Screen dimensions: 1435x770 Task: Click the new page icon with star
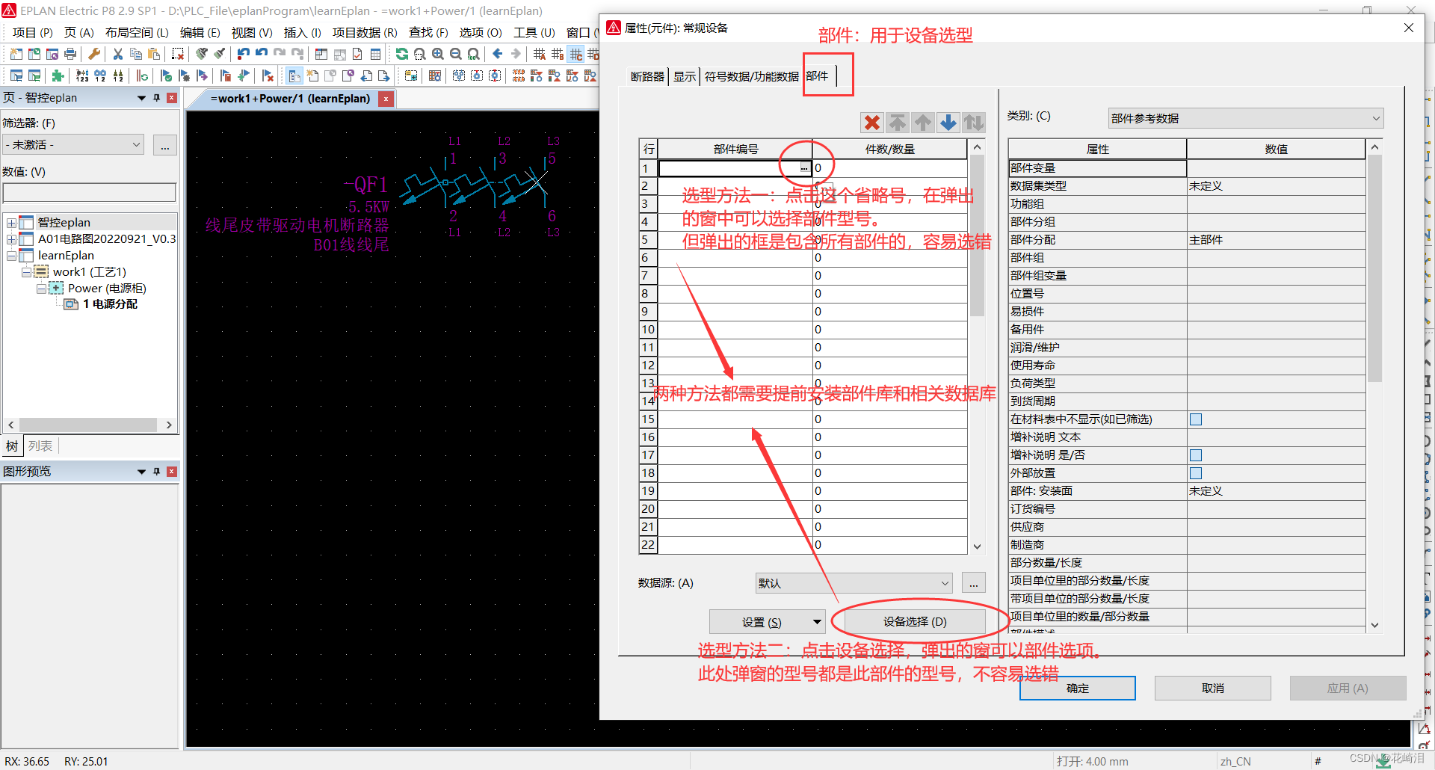tap(312, 76)
